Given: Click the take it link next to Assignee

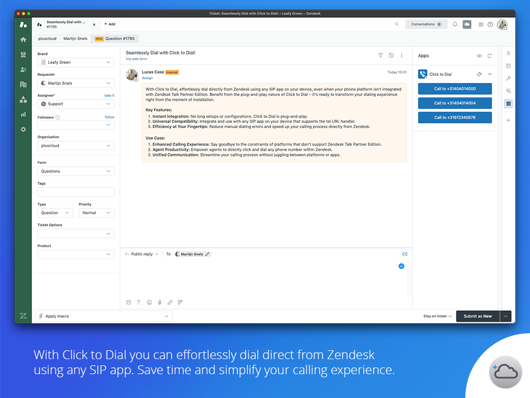Looking at the screenshot, I should [109, 95].
